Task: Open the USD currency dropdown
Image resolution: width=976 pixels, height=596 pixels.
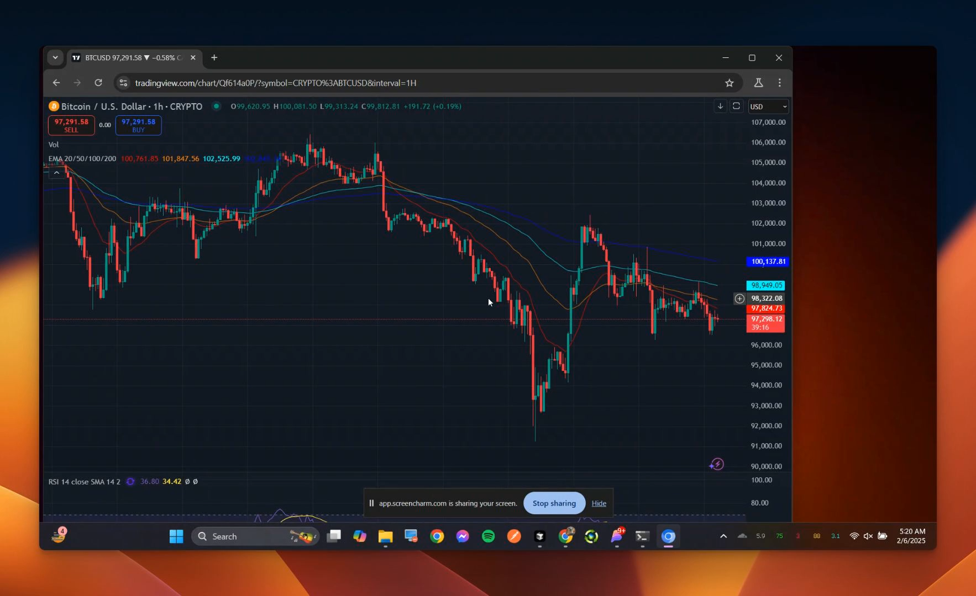Action: coord(768,107)
